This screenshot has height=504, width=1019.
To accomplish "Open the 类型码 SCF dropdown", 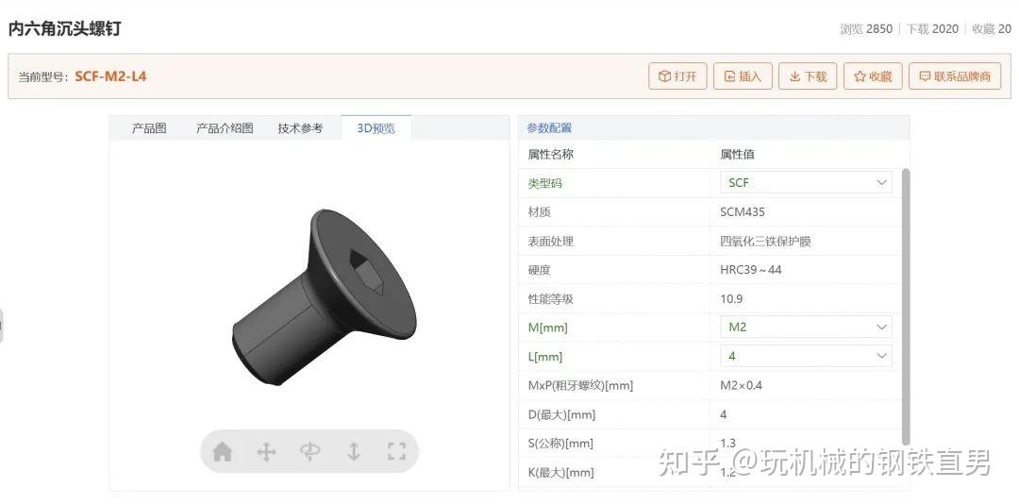I will 806,183.
